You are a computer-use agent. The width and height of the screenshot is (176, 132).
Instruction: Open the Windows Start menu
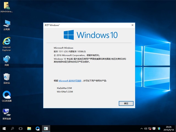tap(4, 128)
